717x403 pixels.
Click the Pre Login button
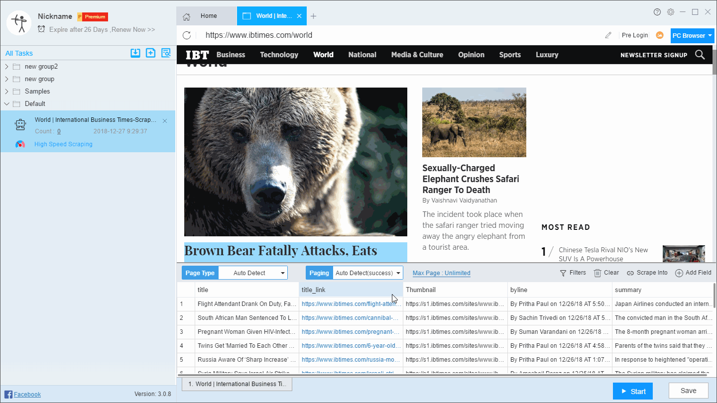[x=635, y=35]
